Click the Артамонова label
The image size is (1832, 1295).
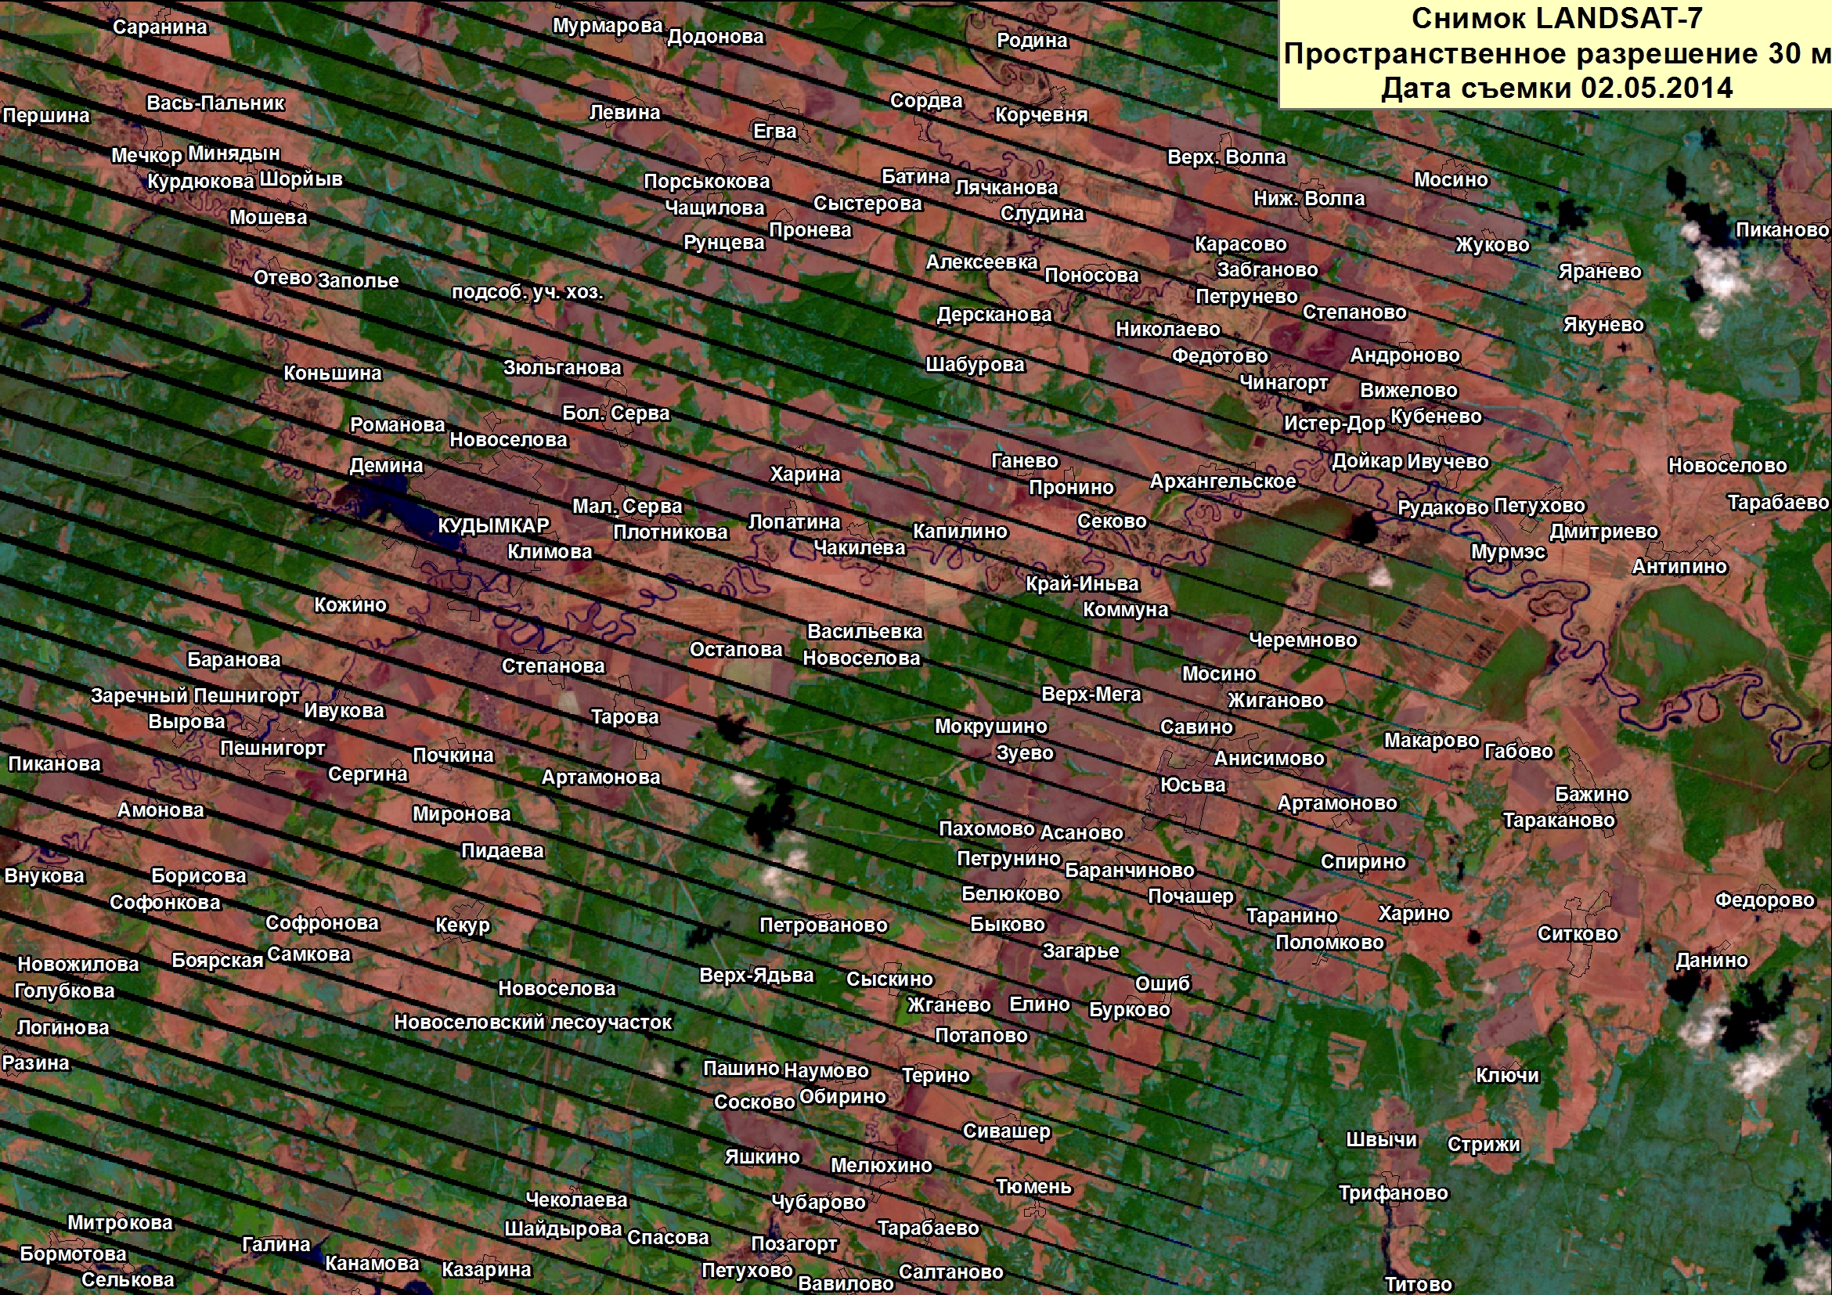(x=600, y=777)
